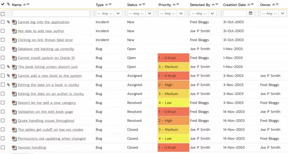Click incident icon beside Cannot log into the application

coord(14,22)
